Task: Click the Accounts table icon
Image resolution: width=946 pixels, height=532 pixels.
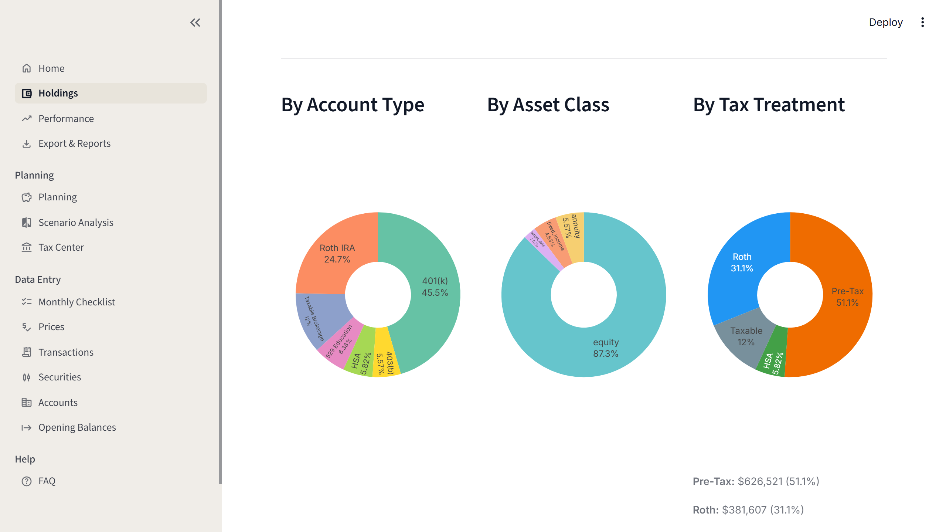Action: coord(26,402)
